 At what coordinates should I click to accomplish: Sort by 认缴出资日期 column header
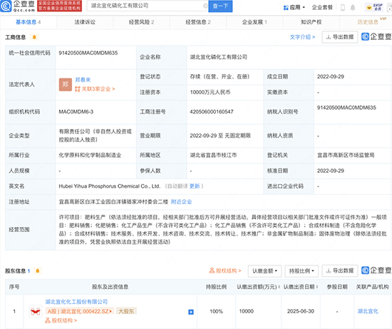[x=301, y=287]
